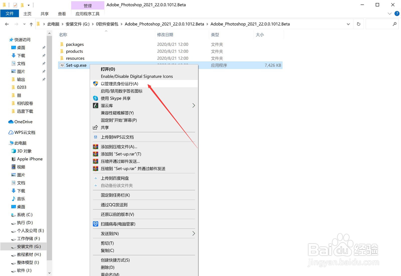This screenshot has width=401, height=276.
Task: Click the Up one level arrow
Action: (31, 24)
